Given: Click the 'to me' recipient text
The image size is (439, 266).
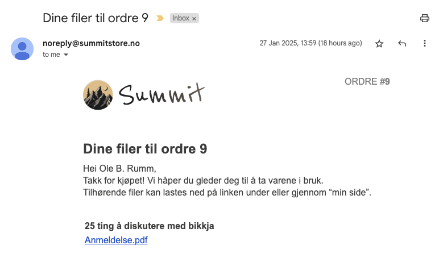Looking at the screenshot, I should tap(51, 55).
